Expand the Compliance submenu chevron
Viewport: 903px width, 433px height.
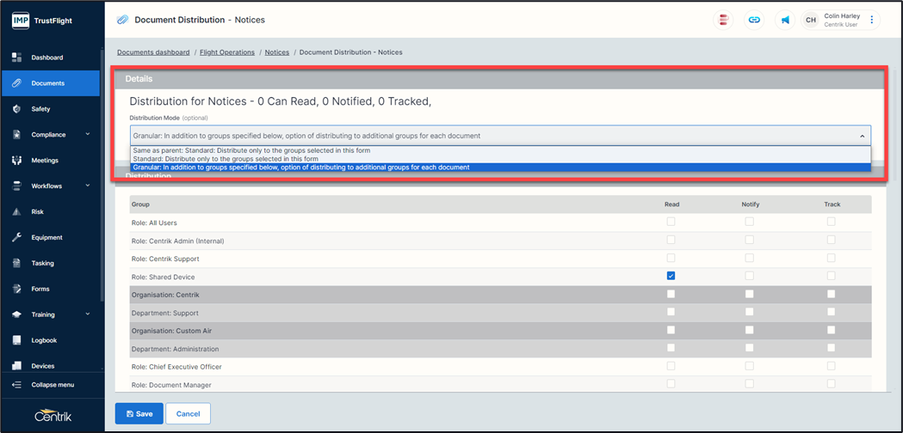(x=88, y=134)
